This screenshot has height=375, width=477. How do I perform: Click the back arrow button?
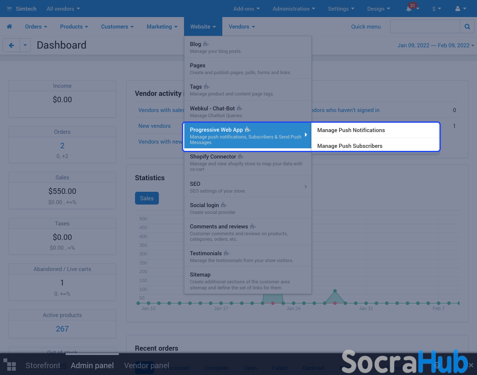(x=11, y=45)
